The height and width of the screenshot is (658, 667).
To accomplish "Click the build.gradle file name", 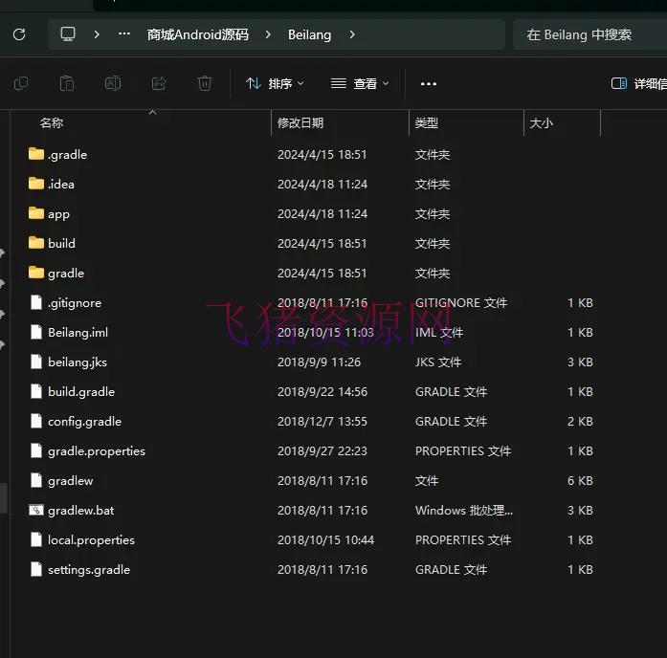I will click(81, 392).
